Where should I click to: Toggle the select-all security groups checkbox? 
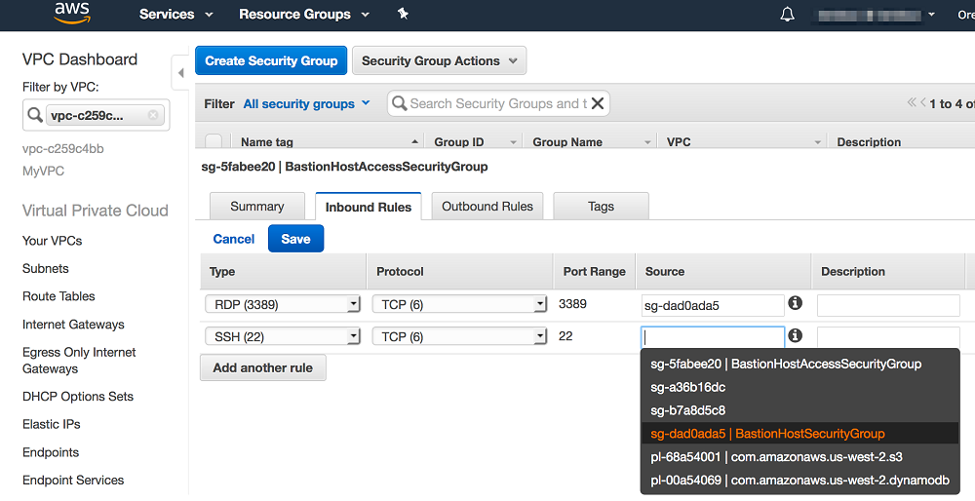[214, 141]
